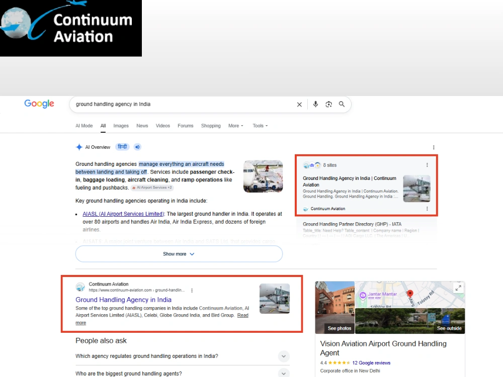Switch to the News tab
The width and height of the screenshot is (503, 377).
click(x=142, y=126)
